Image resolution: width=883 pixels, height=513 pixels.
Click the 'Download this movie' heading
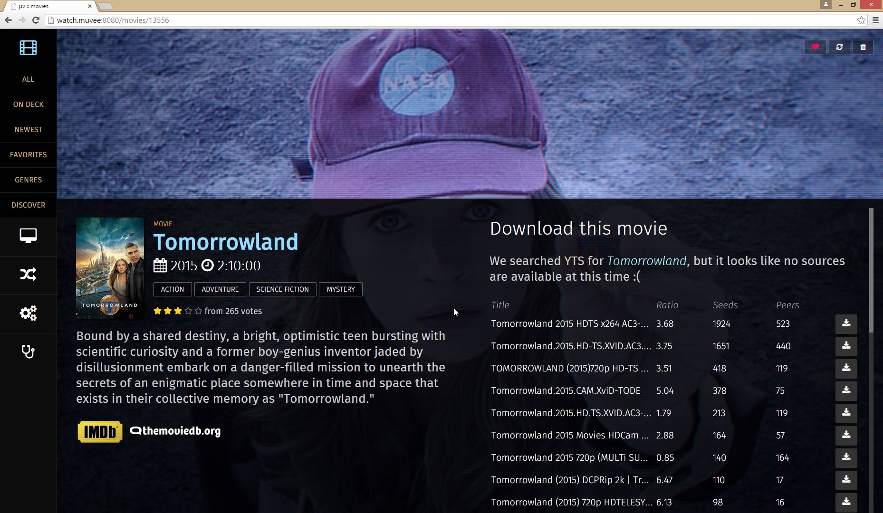[578, 228]
